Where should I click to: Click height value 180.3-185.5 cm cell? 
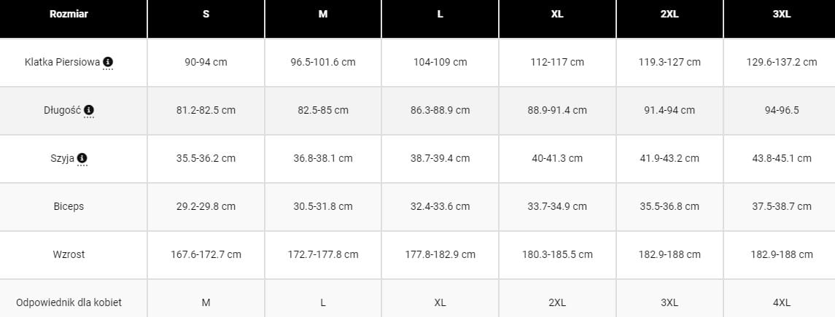557,254
